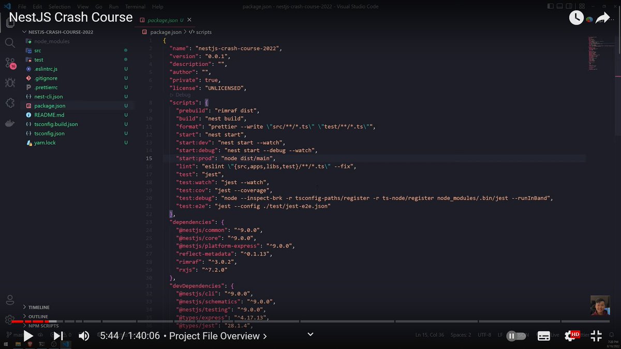Open the Help menu

[x=158, y=7]
